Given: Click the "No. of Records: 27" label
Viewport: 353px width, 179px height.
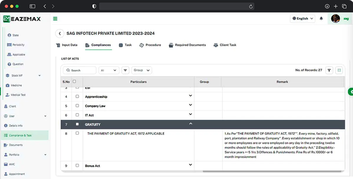Looking at the screenshot, I should [309, 70].
